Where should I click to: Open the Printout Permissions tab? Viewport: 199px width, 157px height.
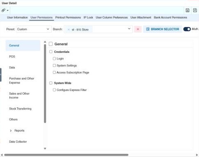(68, 18)
